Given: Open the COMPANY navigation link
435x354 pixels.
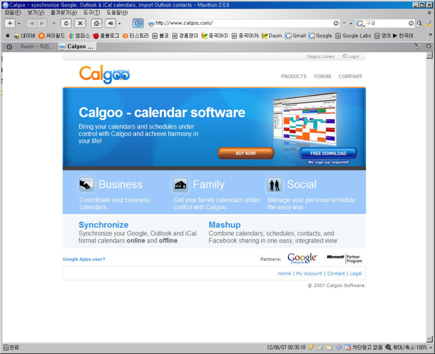Looking at the screenshot, I should 350,76.
